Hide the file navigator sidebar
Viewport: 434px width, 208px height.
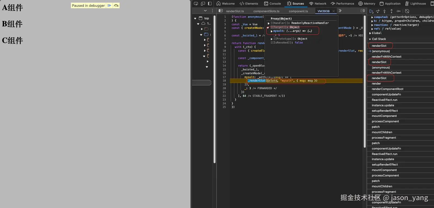(221, 11)
